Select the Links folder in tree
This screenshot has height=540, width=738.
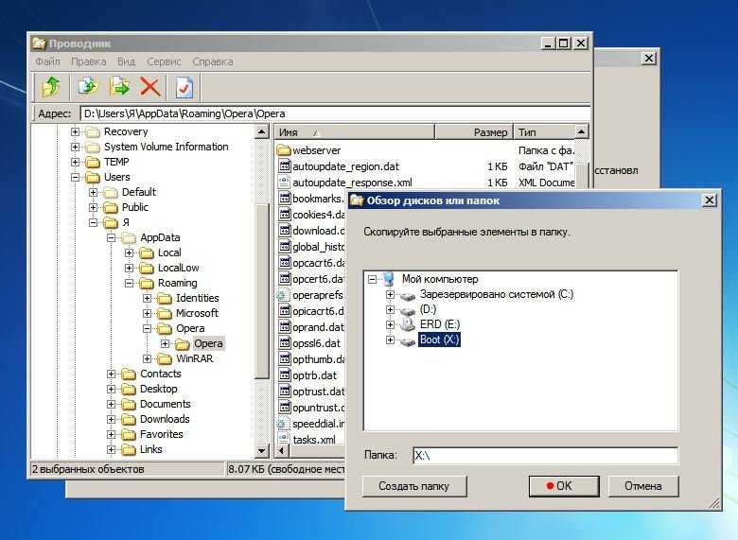151,449
